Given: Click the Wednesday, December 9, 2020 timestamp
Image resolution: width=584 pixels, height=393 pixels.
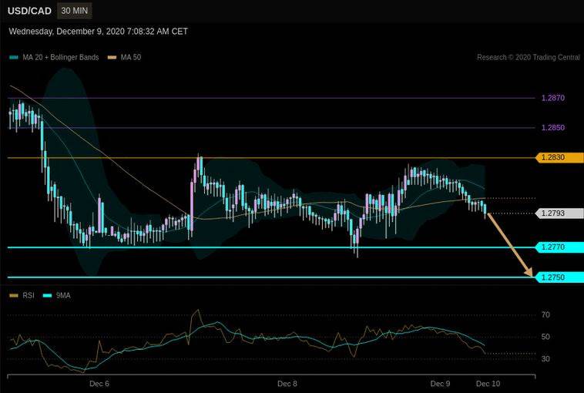Looking at the screenshot, I should 99,32.
